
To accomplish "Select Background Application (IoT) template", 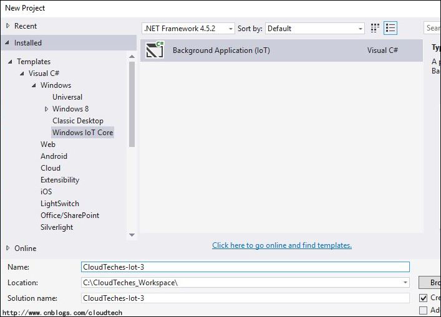I will pyautogui.click(x=281, y=50).
